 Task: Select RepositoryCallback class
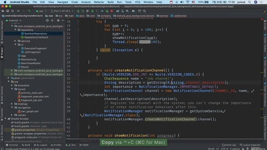(x=36, y=37)
